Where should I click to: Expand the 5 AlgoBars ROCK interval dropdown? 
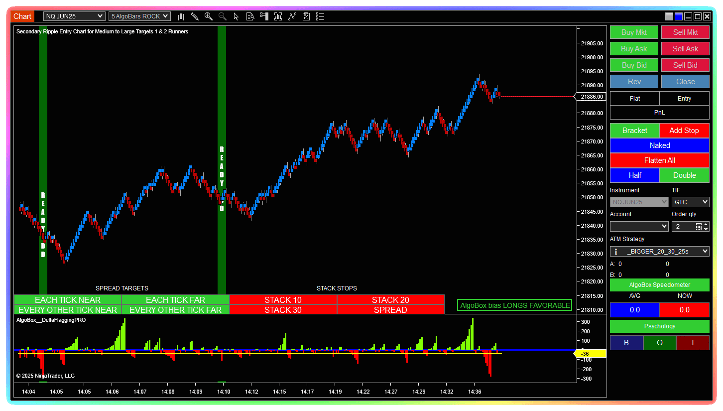tap(139, 16)
